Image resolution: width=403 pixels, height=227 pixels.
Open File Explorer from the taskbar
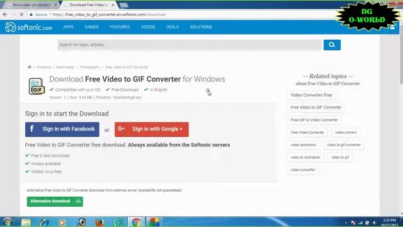26,222
